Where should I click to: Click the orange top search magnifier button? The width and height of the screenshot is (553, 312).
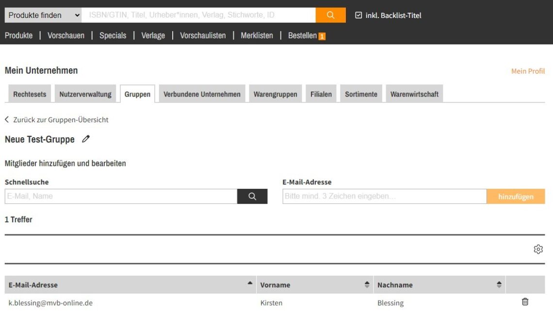[330, 15]
